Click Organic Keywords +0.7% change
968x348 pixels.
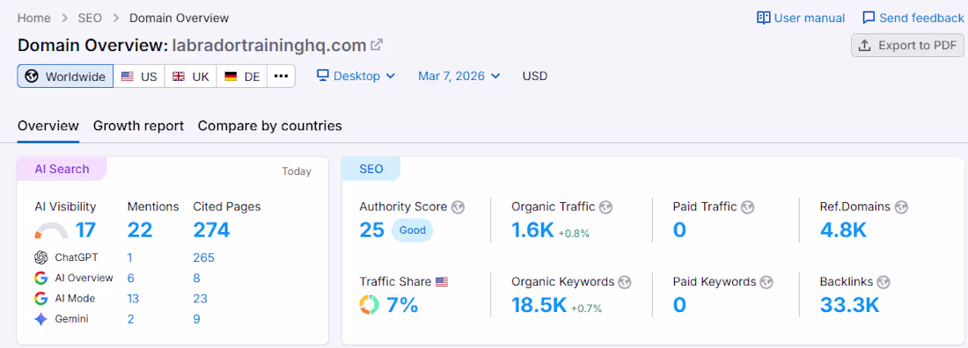pyautogui.click(x=586, y=308)
